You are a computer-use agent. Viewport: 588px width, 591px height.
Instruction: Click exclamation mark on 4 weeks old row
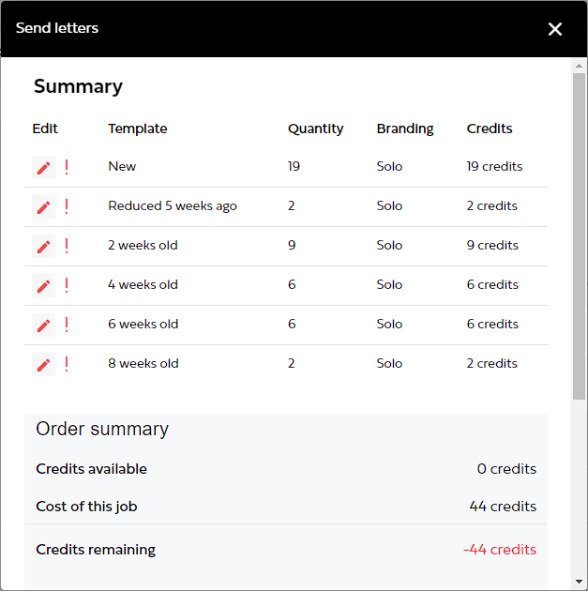[x=67, y=285]
